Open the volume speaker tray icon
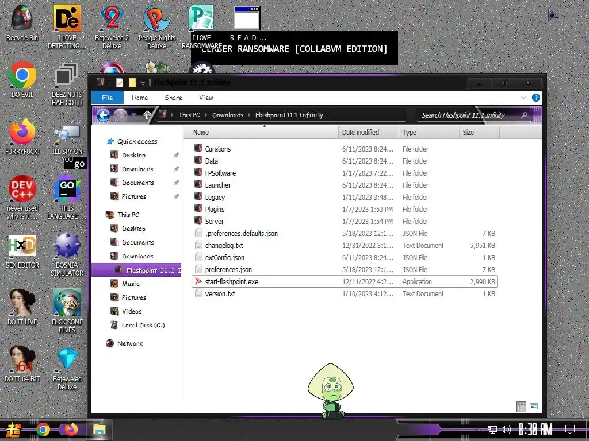The height and width of the screenshot is (441, 589). 506,430
